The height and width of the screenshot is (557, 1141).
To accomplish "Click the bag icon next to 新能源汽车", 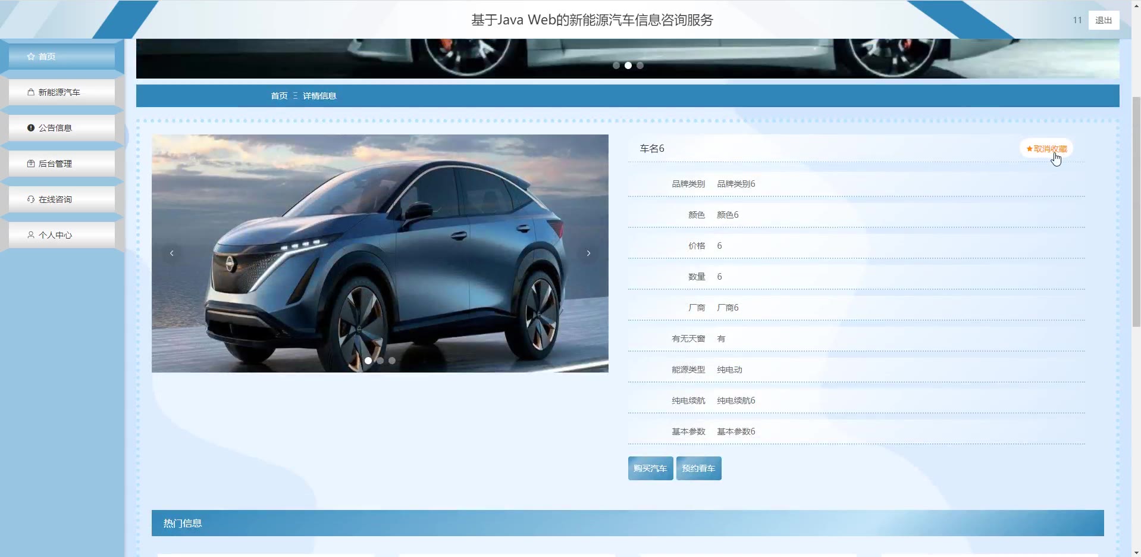I will click(x=31, y=92).
